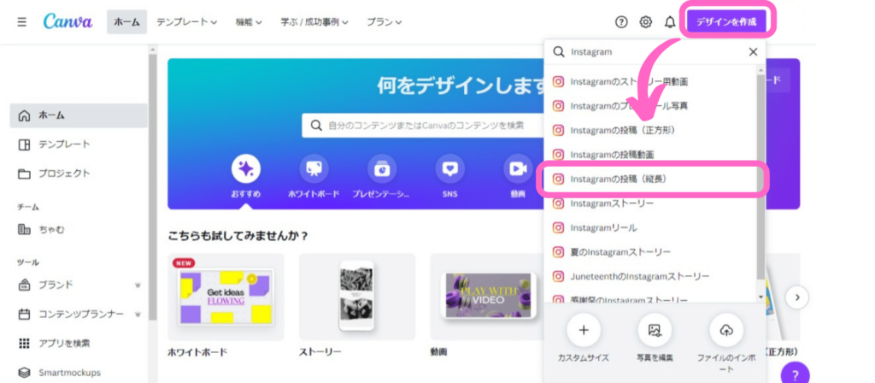This screenshot has width=875, height=383.
Task: Click the carousel next arrow
Action: tap(797, 297)
